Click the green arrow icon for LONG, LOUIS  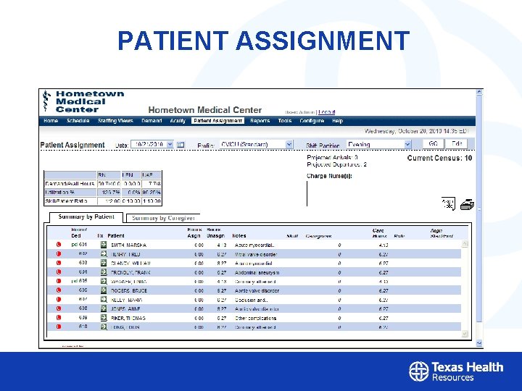tap(104, 327)
